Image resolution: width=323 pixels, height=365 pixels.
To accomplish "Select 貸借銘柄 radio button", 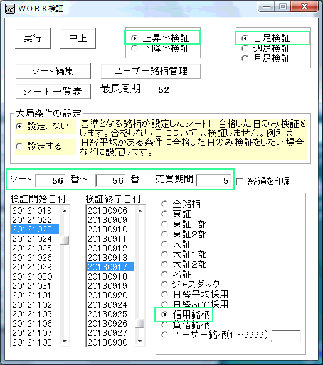I will pyautogui.click(x=186, y=325).
